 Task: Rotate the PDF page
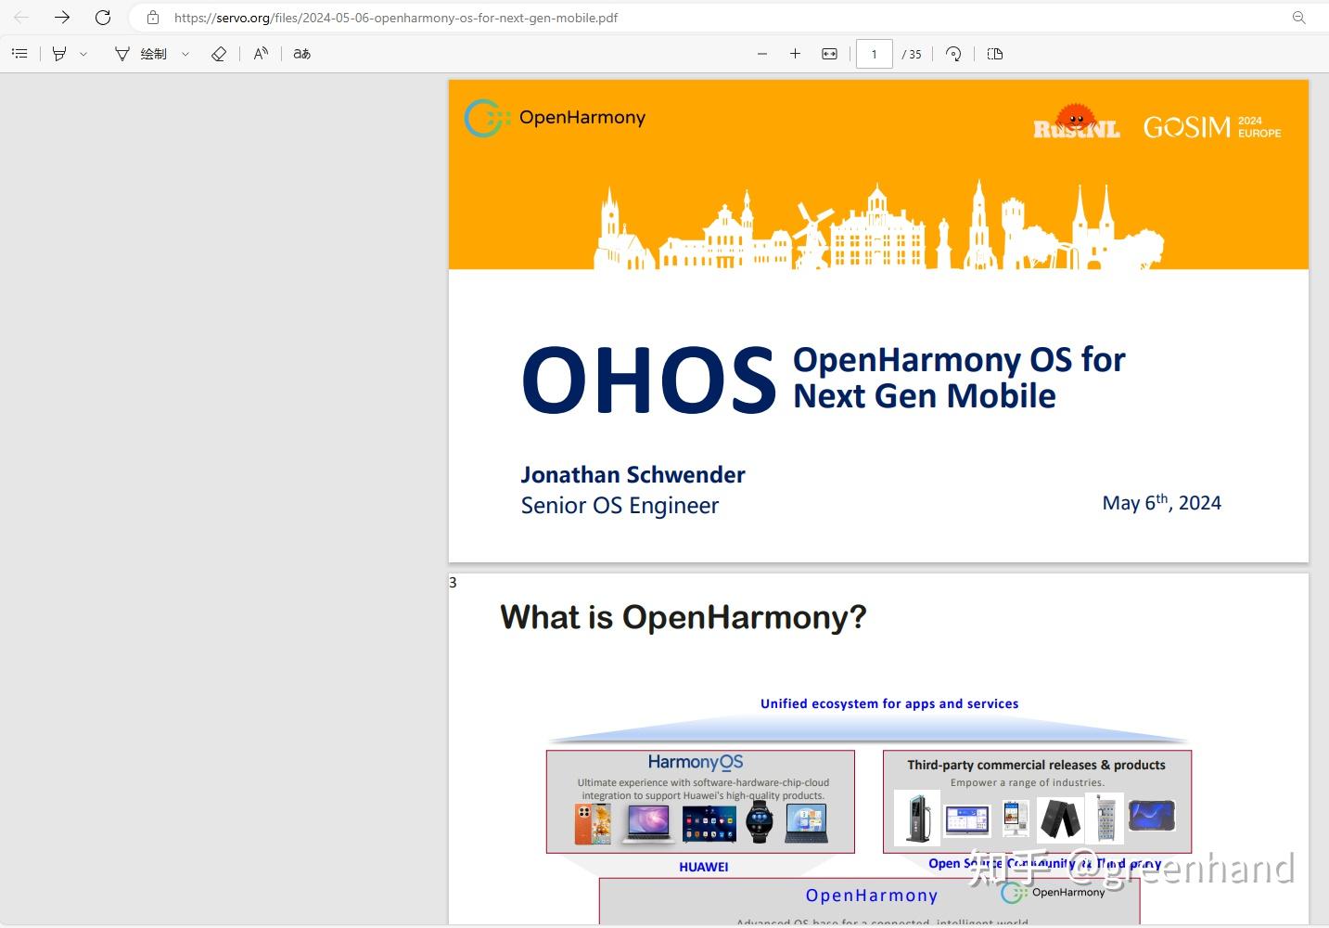click(953, 53)
